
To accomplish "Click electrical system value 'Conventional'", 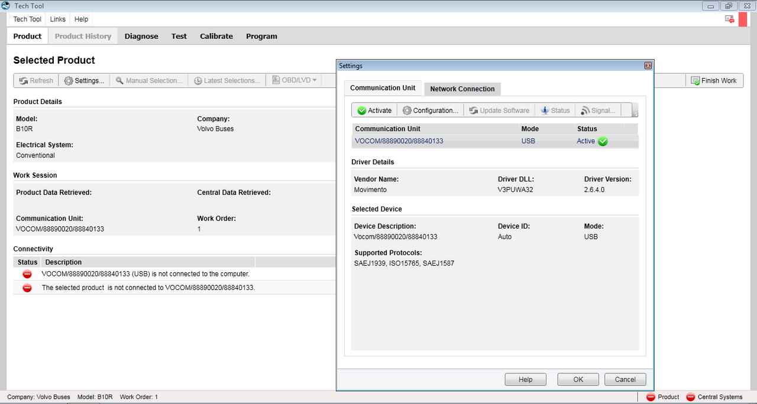I will coord(35,155).
